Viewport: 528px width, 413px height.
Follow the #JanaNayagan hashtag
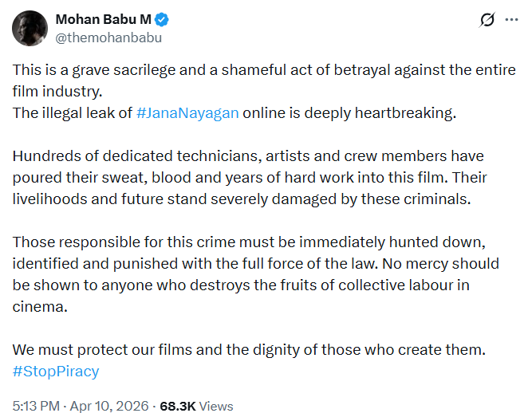pyautogui.click(x=187, y=112)
